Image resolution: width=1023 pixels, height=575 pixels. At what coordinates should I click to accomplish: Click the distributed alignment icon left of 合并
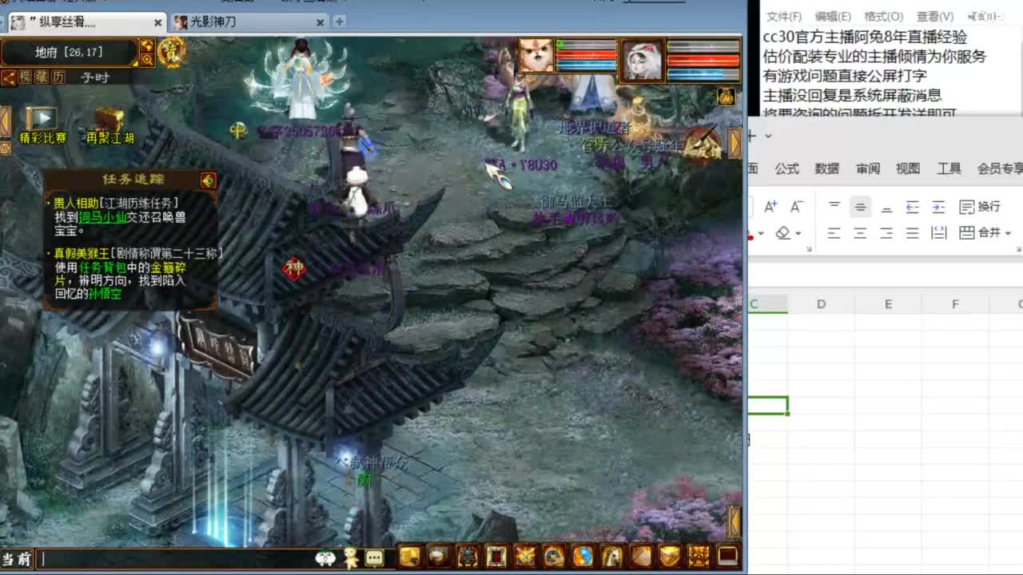tap(939, 233)
